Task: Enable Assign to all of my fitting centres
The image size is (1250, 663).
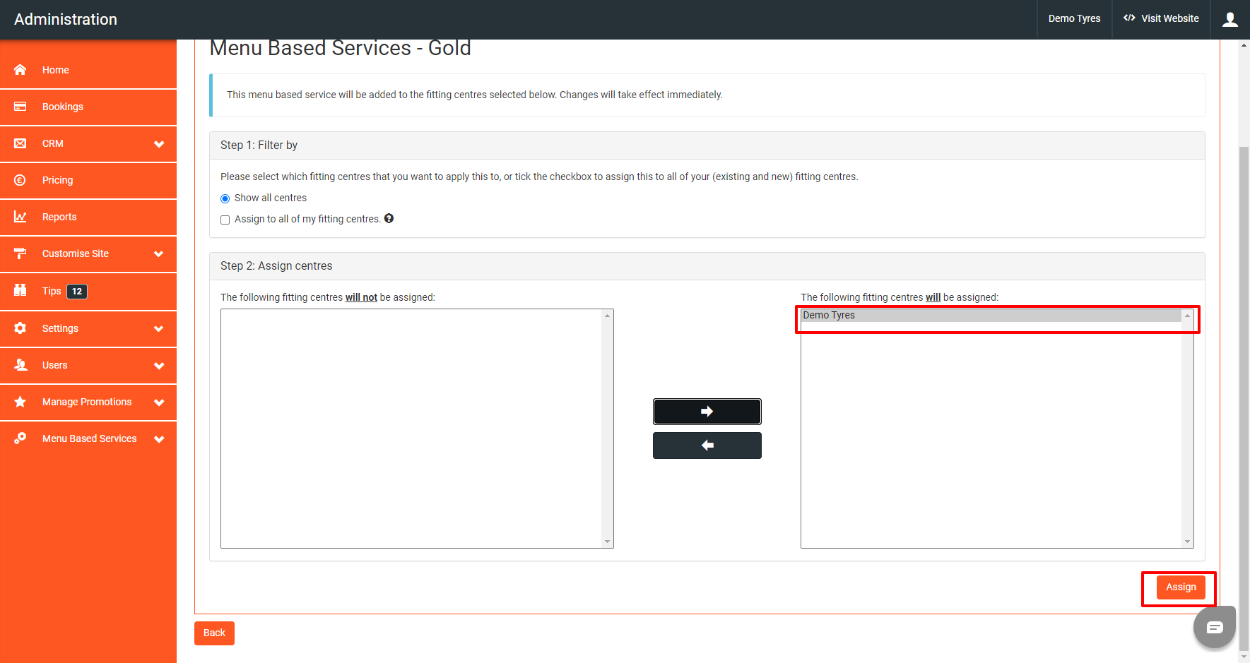Action: pyautogui.click(x=225, y=220)
